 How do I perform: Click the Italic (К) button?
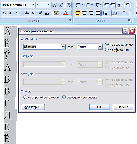11,13
